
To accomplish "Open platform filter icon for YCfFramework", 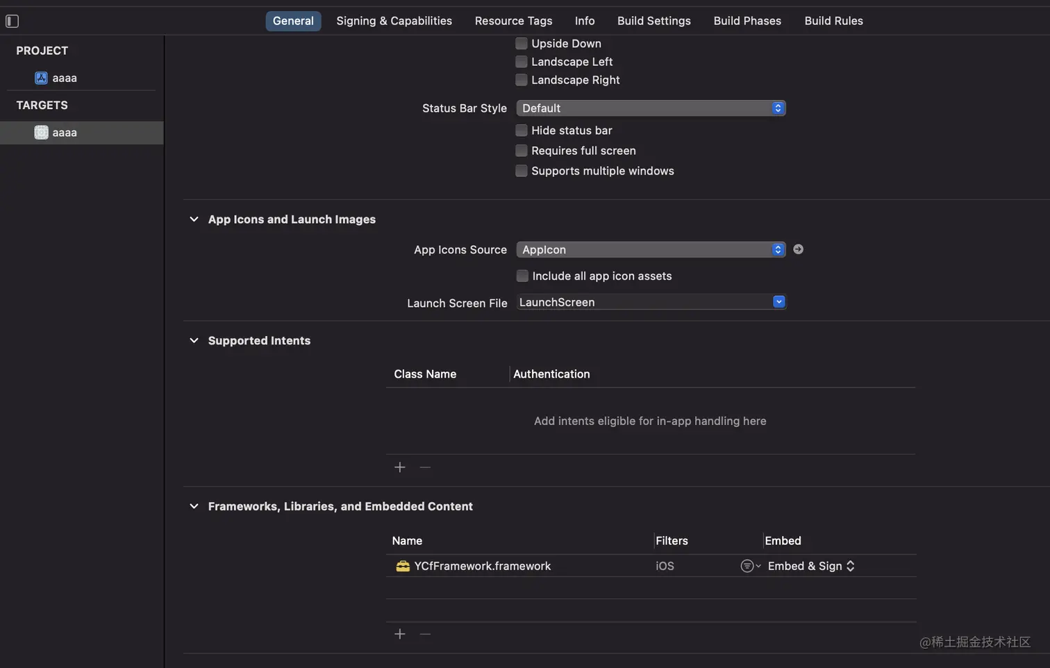I will (x=750, y=566).
